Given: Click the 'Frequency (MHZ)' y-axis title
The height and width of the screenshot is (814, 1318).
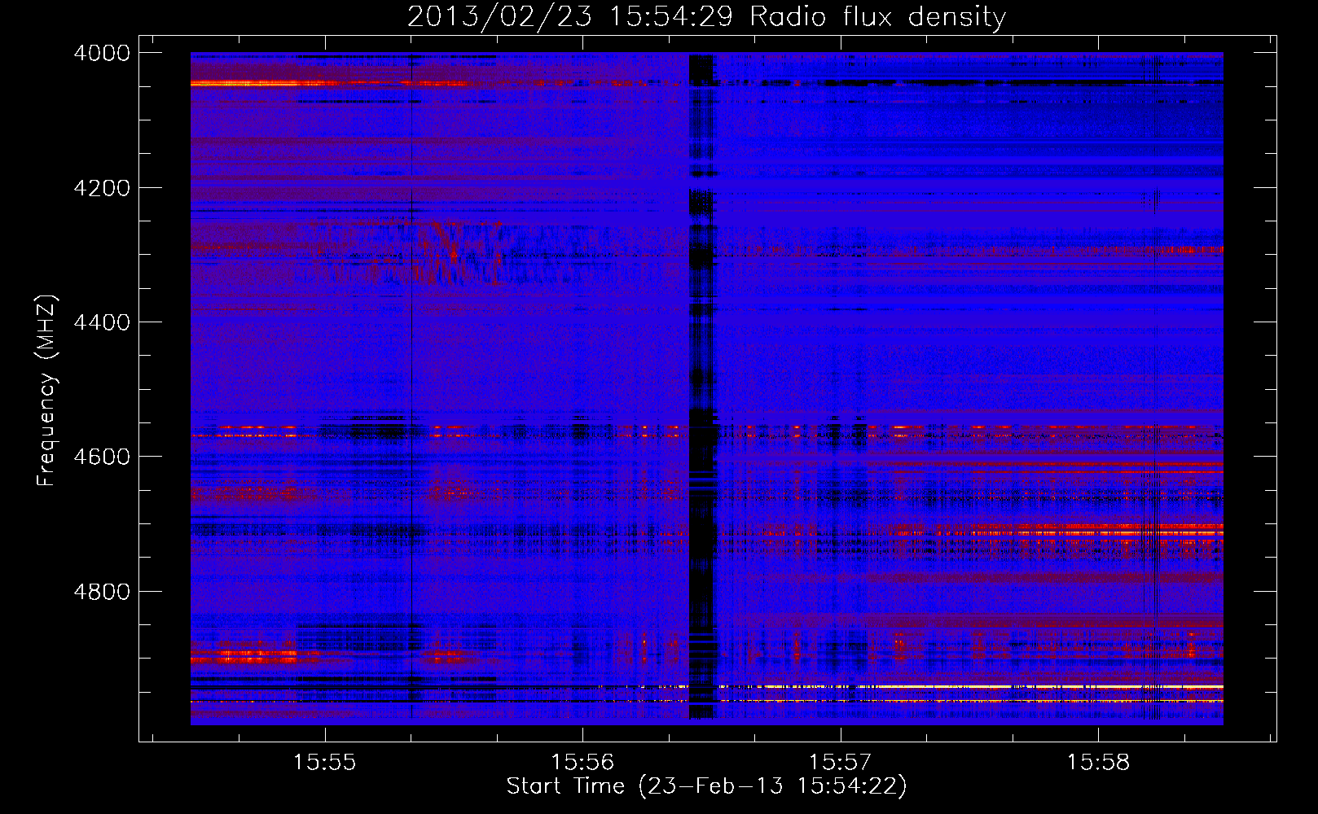Looking at the screenshot, I should tap(47, 391).
